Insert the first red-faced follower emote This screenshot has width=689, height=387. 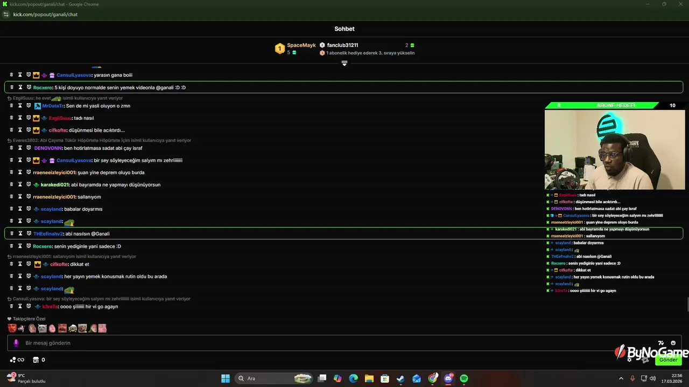[x=12, y=328]
